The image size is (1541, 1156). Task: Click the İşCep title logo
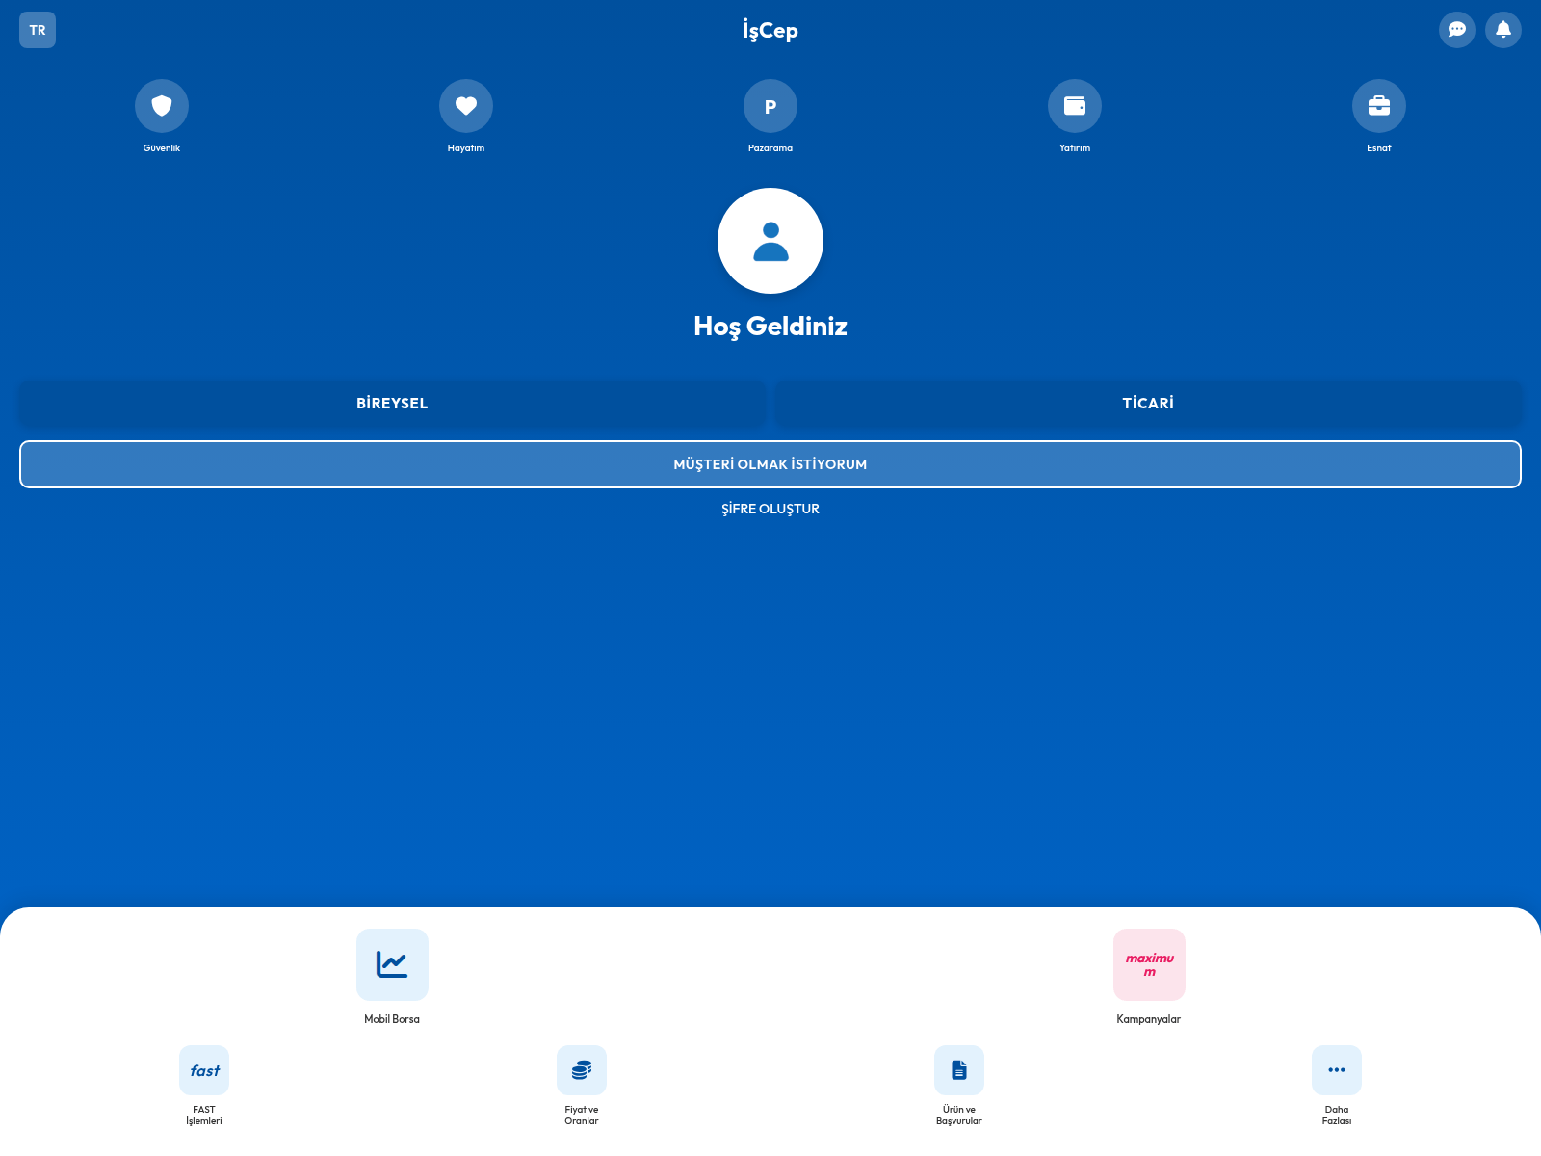pos(770,30)
